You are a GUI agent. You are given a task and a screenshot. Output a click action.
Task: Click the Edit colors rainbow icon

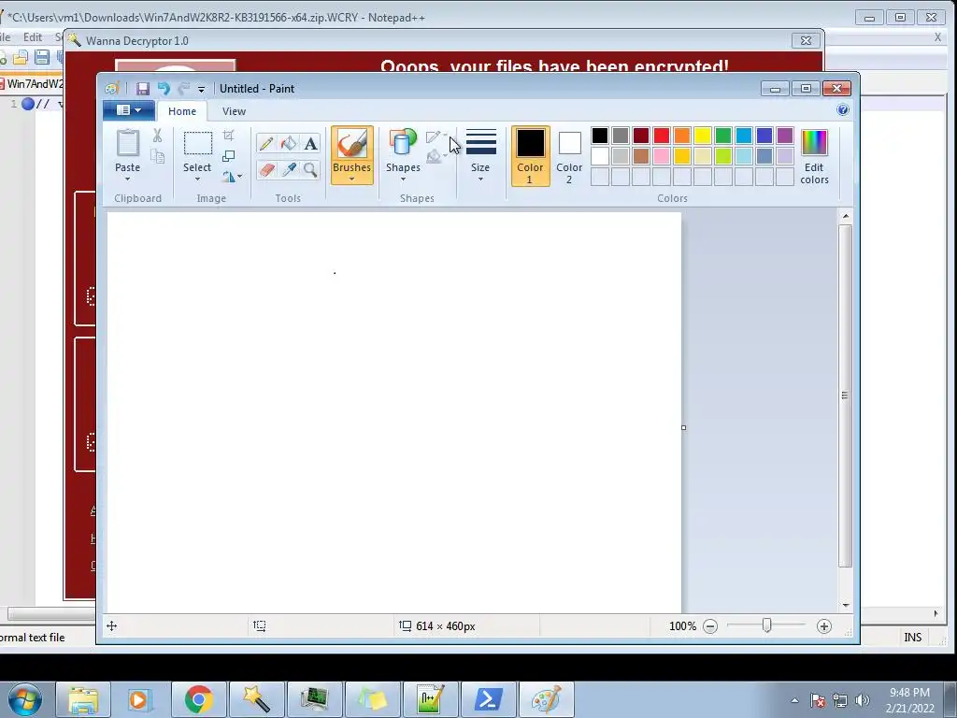coord(814,142)
